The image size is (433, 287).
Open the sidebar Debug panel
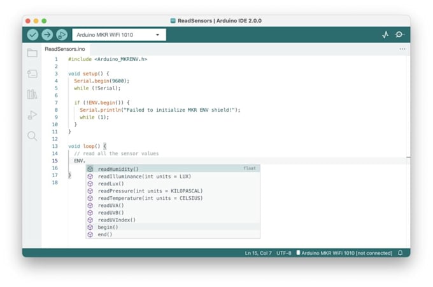tap(32, 115)
